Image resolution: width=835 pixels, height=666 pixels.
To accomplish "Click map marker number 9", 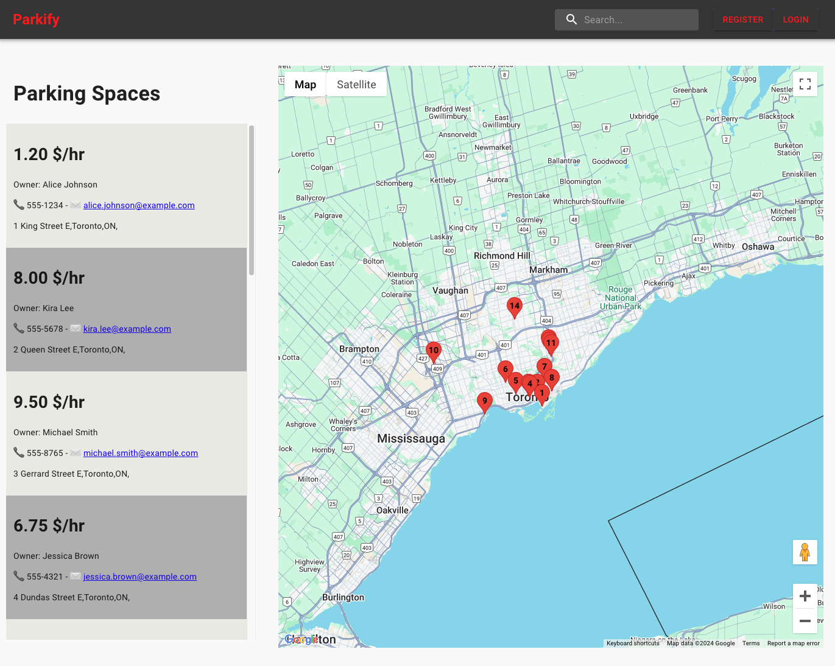I will 484,402.
